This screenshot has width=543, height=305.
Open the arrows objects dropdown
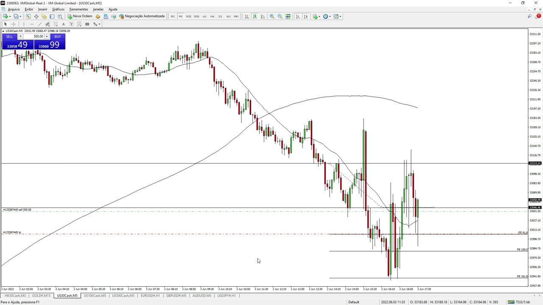coord(99,24)
